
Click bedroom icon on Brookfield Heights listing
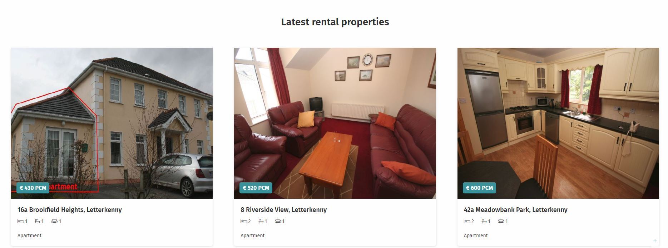(21, 221)
